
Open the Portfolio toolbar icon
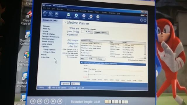(76, 15)
